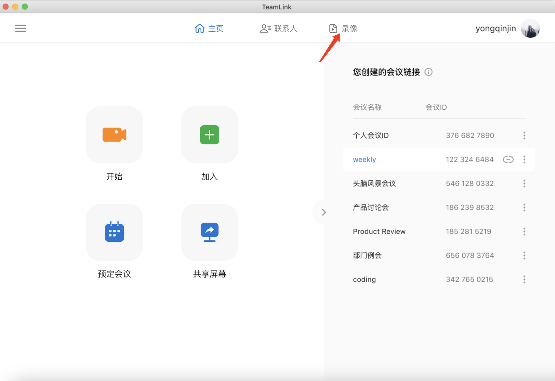Open more options for 个人会议ID row
This screenshot has width=555, height=381.
[x=524, y=136]
